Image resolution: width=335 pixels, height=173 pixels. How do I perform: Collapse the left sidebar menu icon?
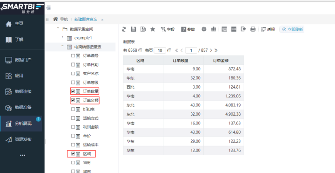point(48,8)
